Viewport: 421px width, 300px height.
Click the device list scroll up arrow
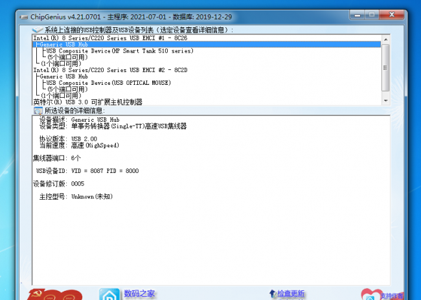pos(386,40)
